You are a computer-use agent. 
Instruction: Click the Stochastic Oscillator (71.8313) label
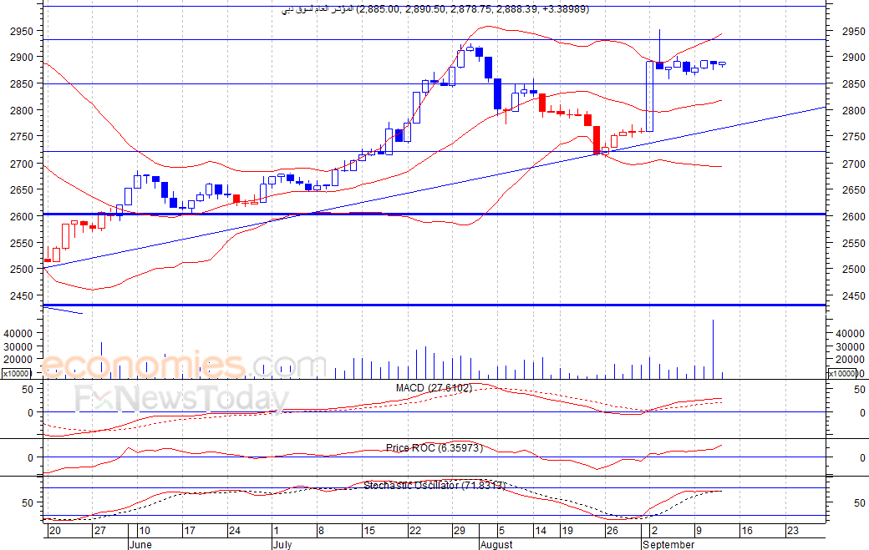click(435, 485)
